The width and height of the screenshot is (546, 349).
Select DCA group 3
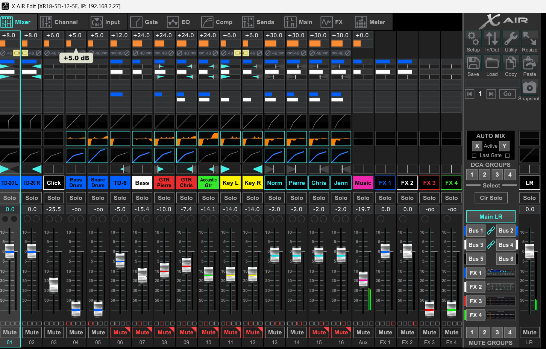point(497,174)
